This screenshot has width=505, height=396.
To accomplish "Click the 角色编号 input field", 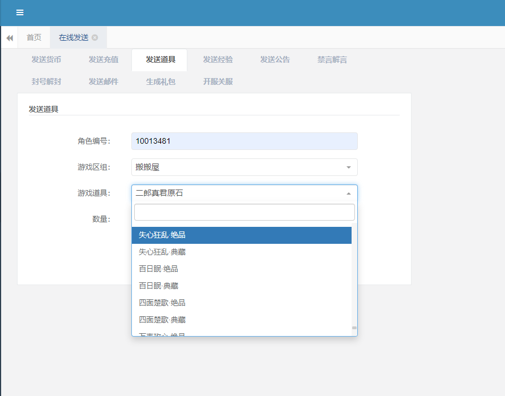I will click(244, 141).
